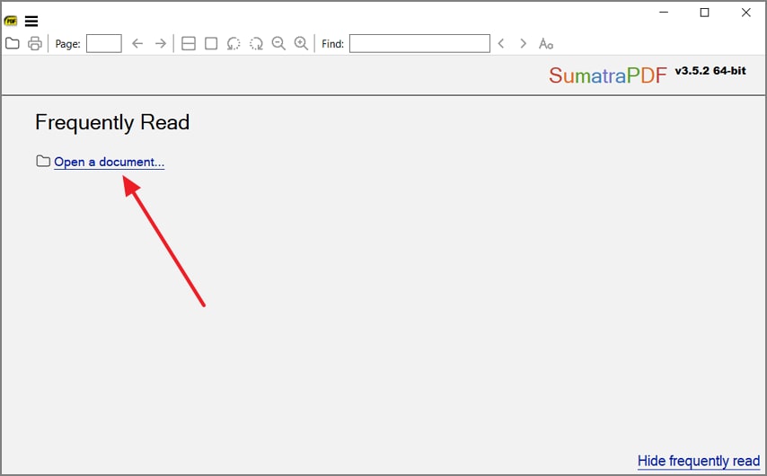The image size is (767, 476).
Task: Rotate left toolbar icon
Action: (234, 43)
